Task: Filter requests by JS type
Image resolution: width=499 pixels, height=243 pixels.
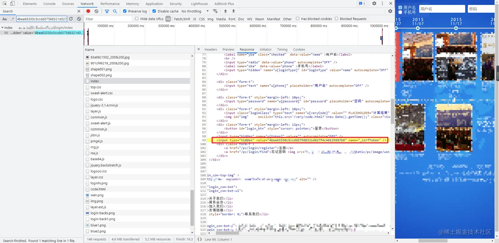Action: [194, 19]
